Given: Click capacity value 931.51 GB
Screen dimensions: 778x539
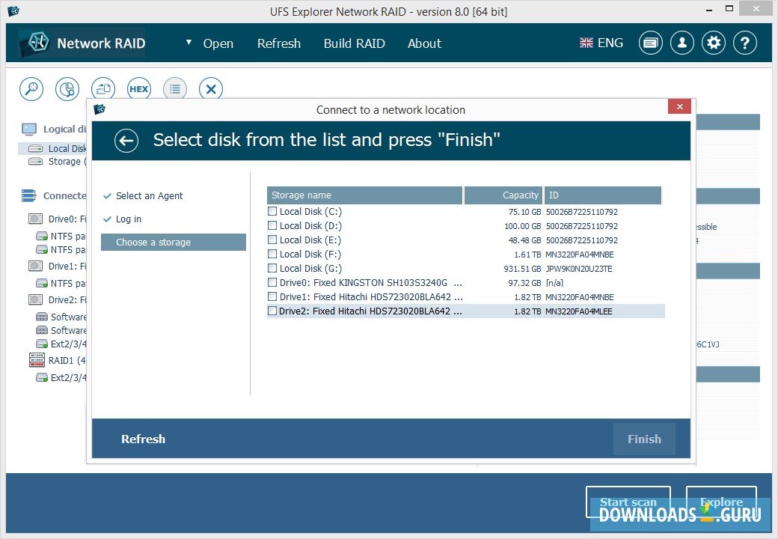Looking at the screenshot, I should pyautogui.click(x=522, y=269).
